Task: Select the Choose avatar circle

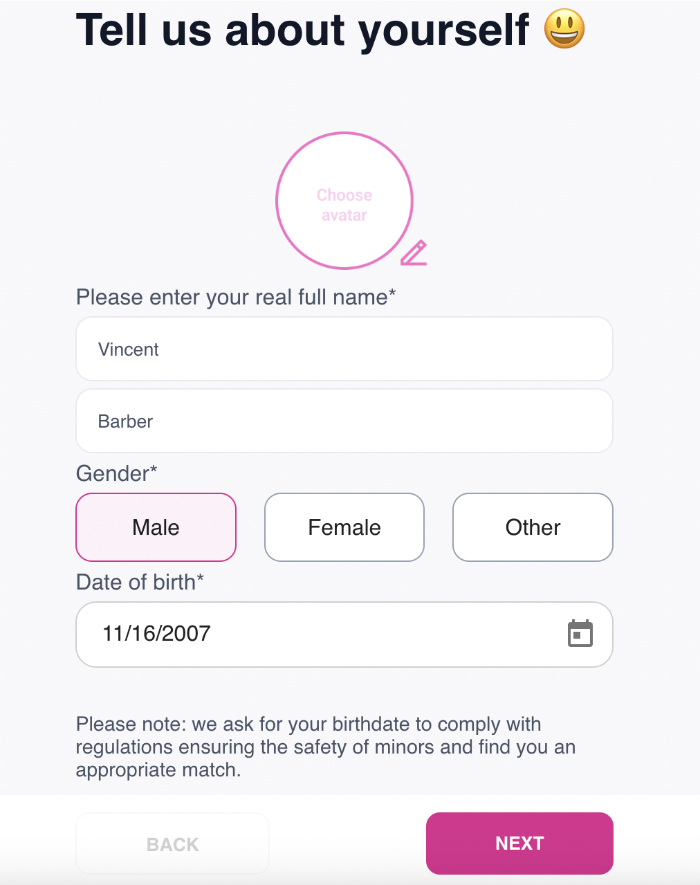Action: [344, 201]
